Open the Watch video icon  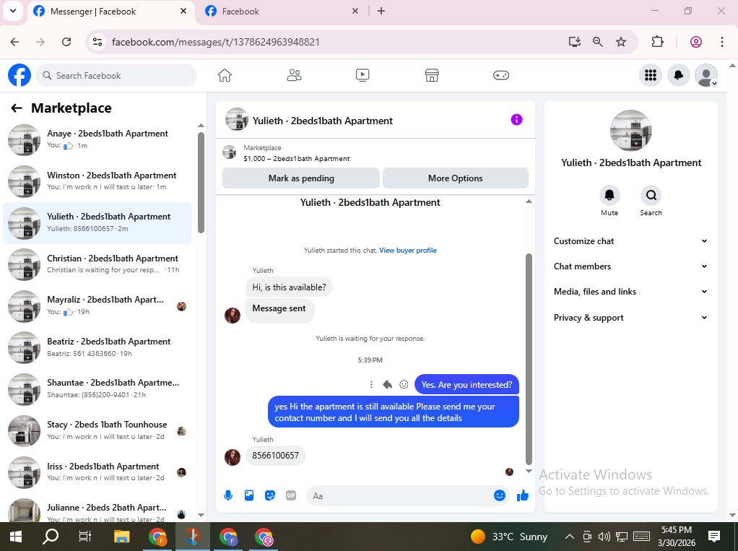pos(363,75)
